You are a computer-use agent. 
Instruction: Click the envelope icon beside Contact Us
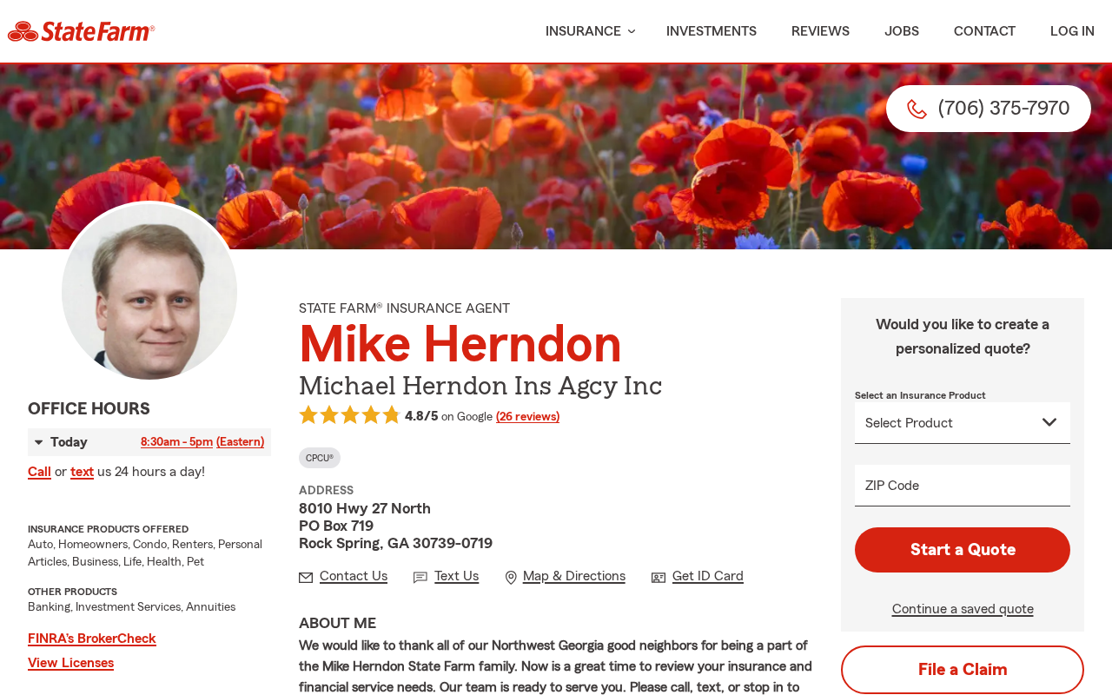coord(306,578)
